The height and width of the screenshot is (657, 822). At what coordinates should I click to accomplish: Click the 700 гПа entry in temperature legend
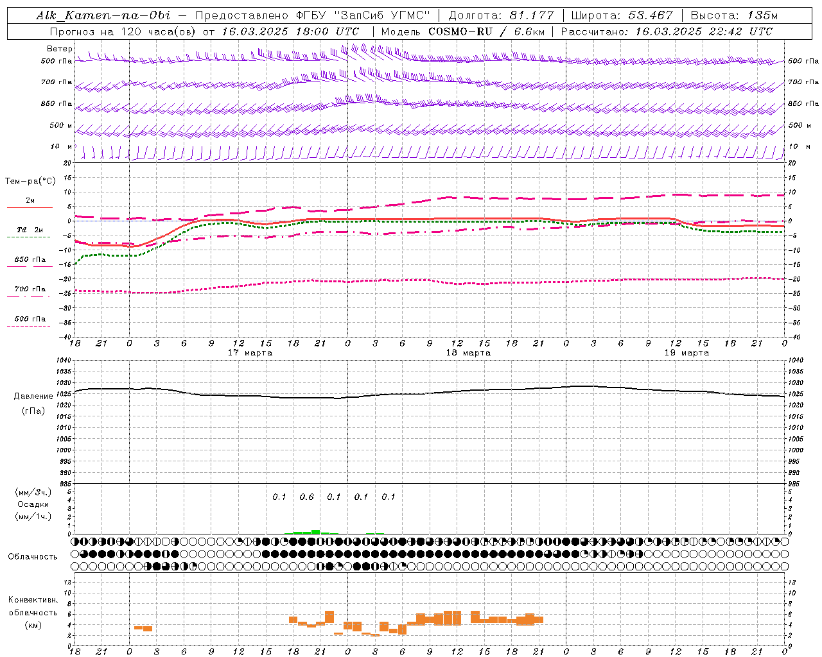[30, 289]
